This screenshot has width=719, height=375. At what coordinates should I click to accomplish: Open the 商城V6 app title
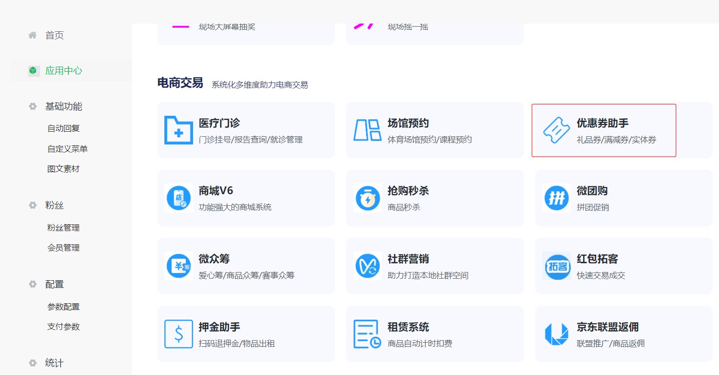216,191
